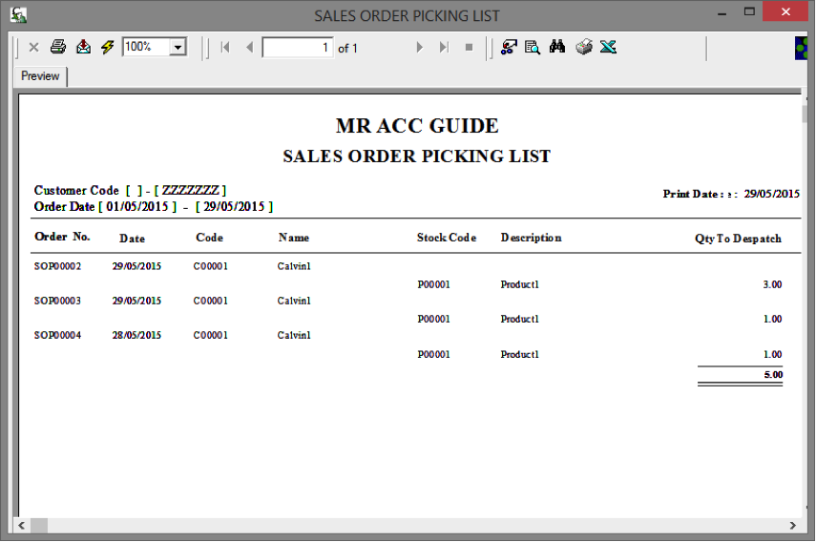Click the printer setup icon
Screen dimensions: 816x542
coord(584,47)
